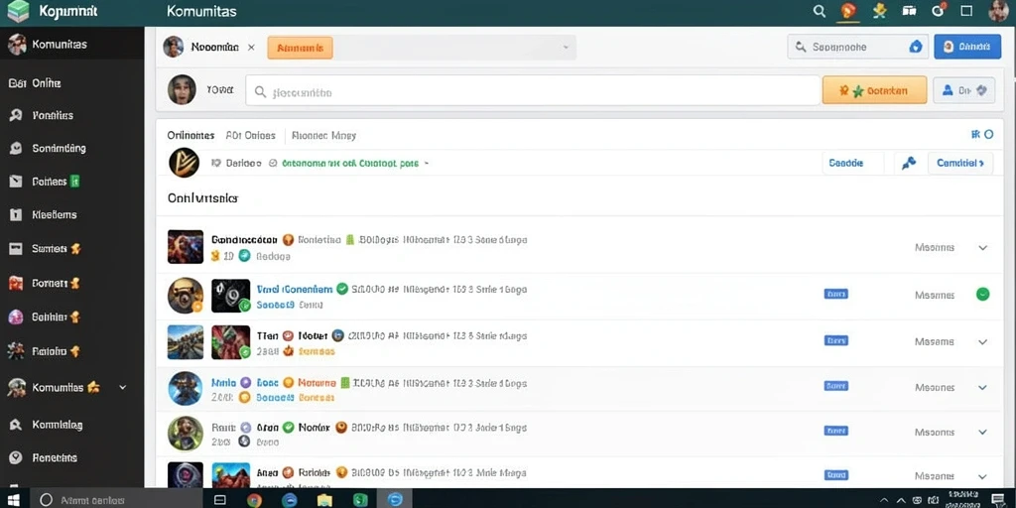
Task: Open the Action Center notification icon
Action: [998, 500]
